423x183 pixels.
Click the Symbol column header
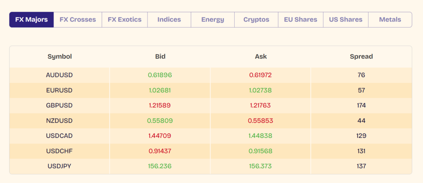(x=59, y=57)
